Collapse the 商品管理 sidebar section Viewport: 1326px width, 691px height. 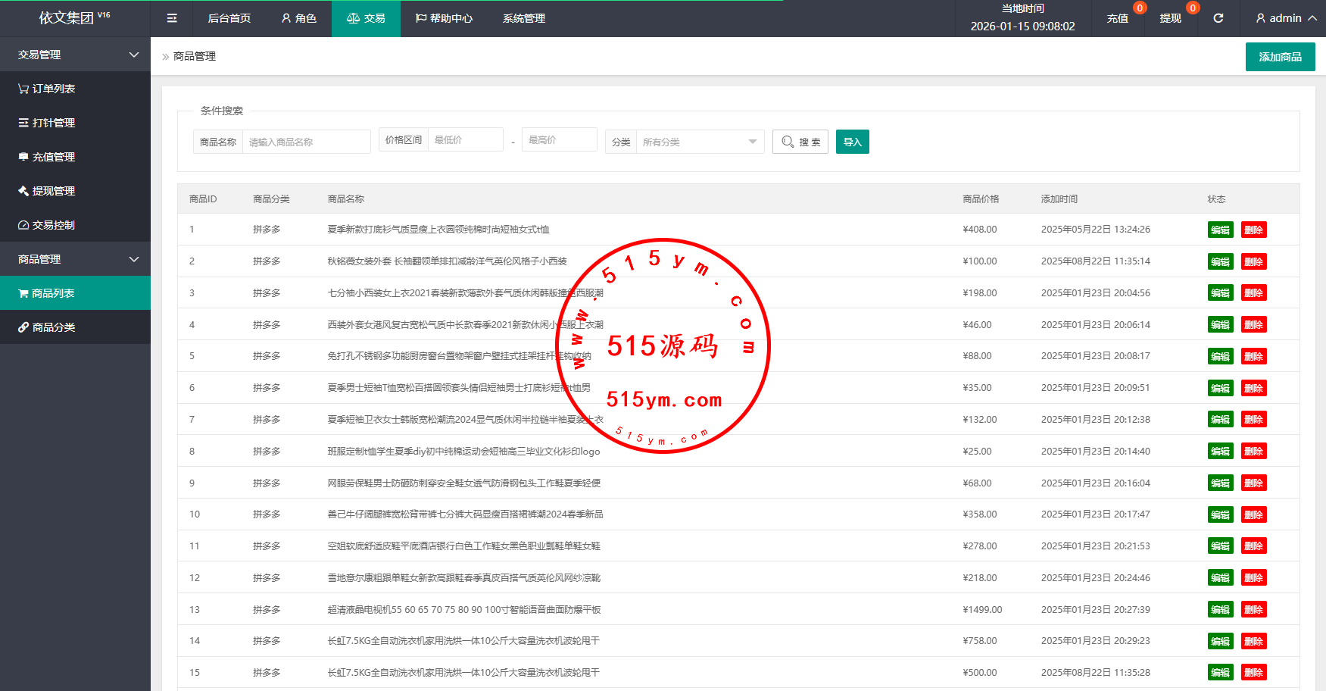(76, 259)
